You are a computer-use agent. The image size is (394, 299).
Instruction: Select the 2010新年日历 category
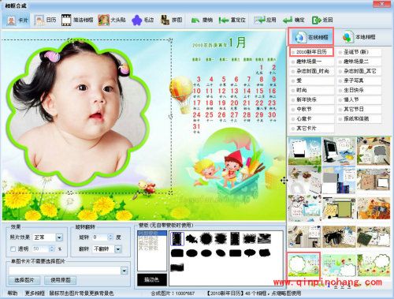point(312,52)
